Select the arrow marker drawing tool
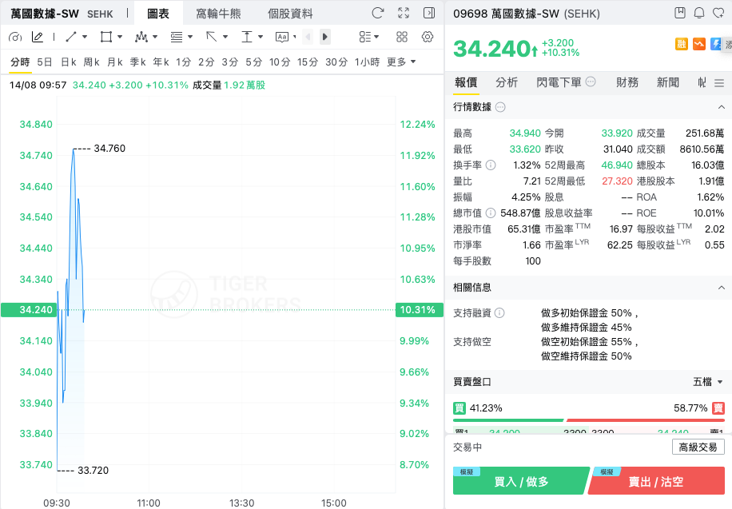 [x=212, y=37]
